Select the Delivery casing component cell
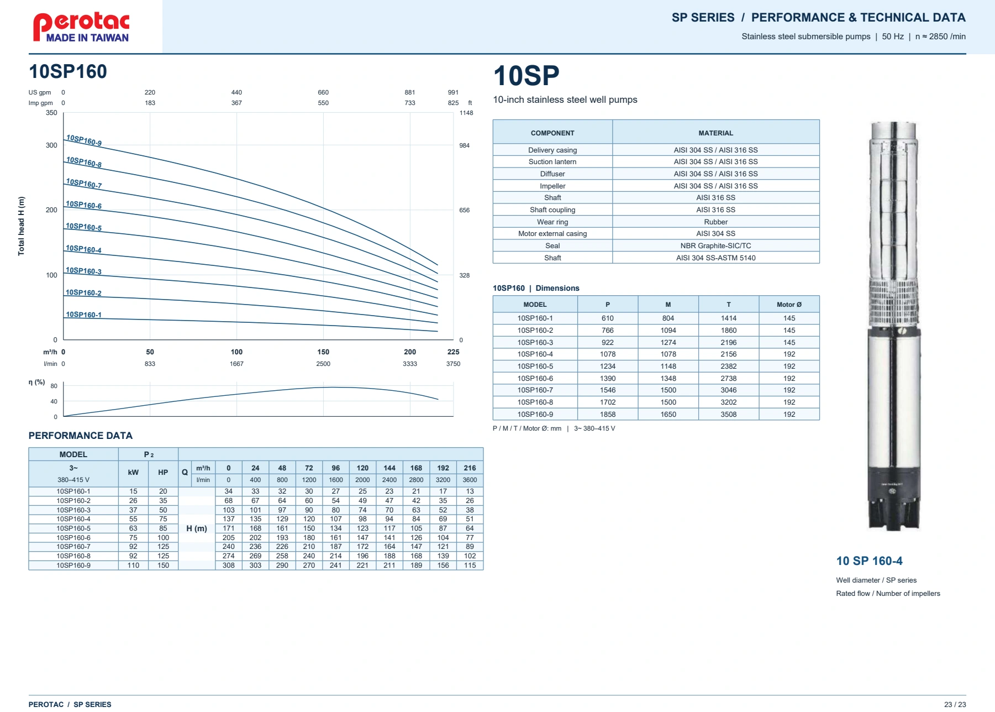Viewport: 995px width, 712px height. pyautogui.click(x=552, y=150)
